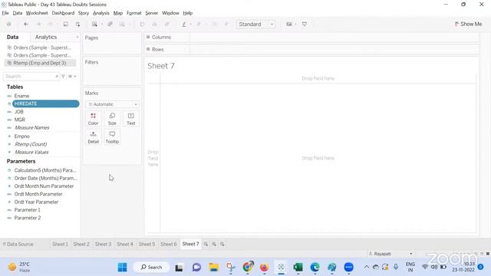Open the Data/Analytics pane collapse arrow
Viewport: 491px width, 276px height.
tap(77, 38)
